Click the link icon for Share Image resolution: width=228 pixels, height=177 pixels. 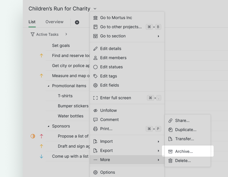(x=170, y=121)
